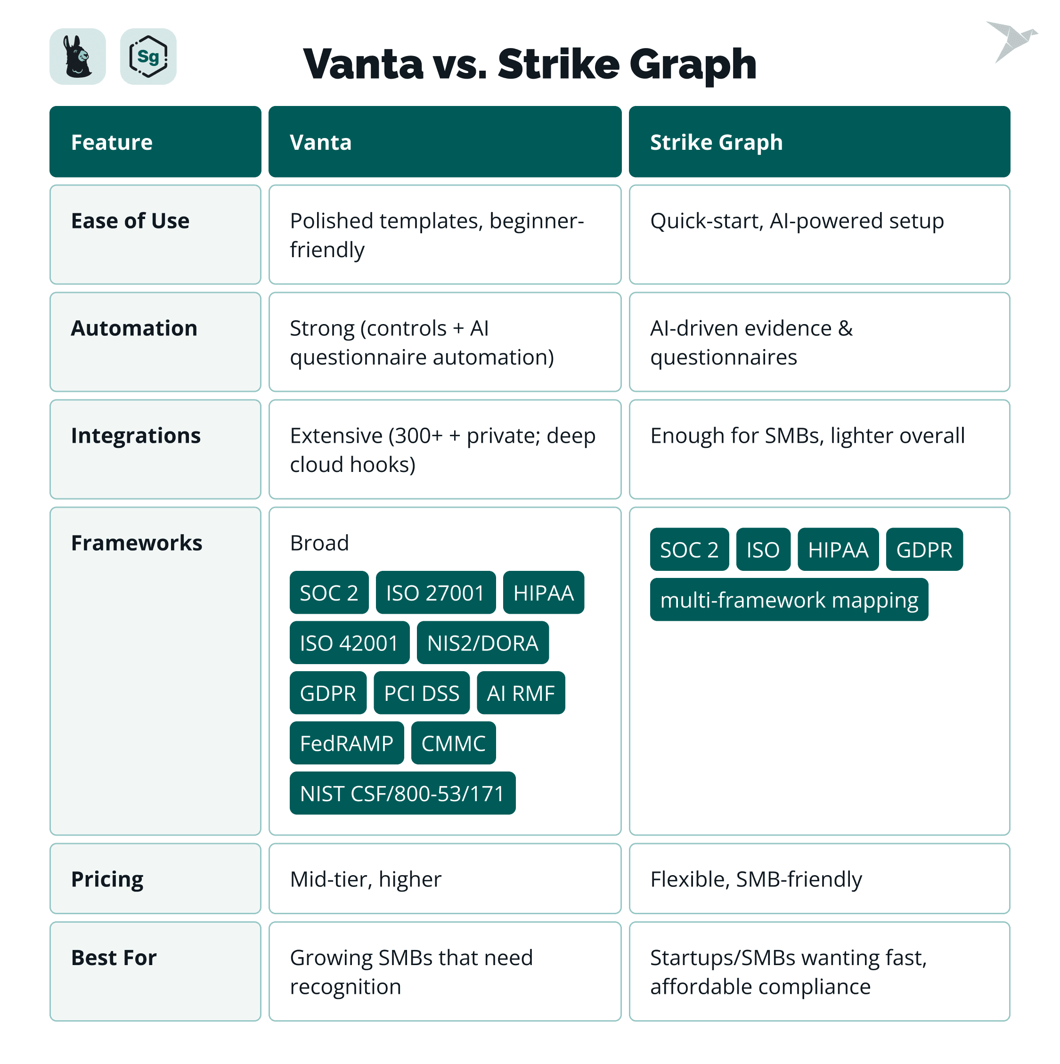
Task: Click the Flexible, SMB-friendly pricing cell
Action: pyautogui.click(x=756, y=879)
